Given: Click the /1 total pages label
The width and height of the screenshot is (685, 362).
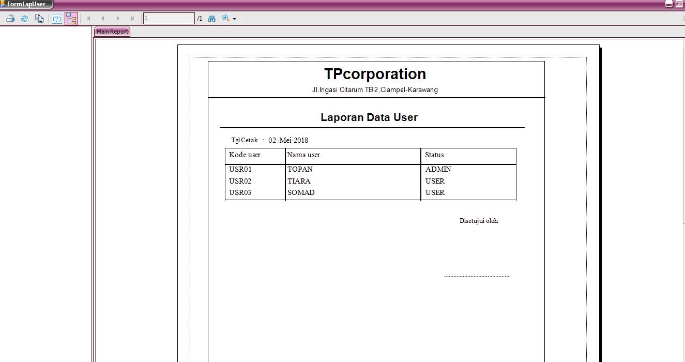Looking at the screenshot, I should [x=200, y=18].
